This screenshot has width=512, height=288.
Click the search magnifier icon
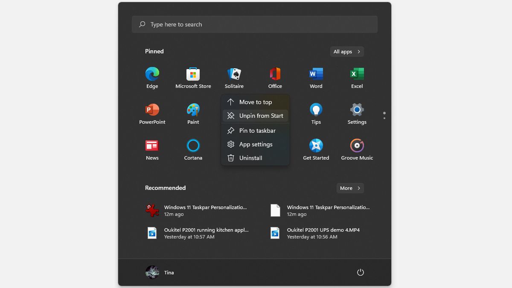click(142, 24)
